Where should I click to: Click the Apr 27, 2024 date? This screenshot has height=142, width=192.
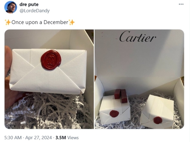point(38,138)
